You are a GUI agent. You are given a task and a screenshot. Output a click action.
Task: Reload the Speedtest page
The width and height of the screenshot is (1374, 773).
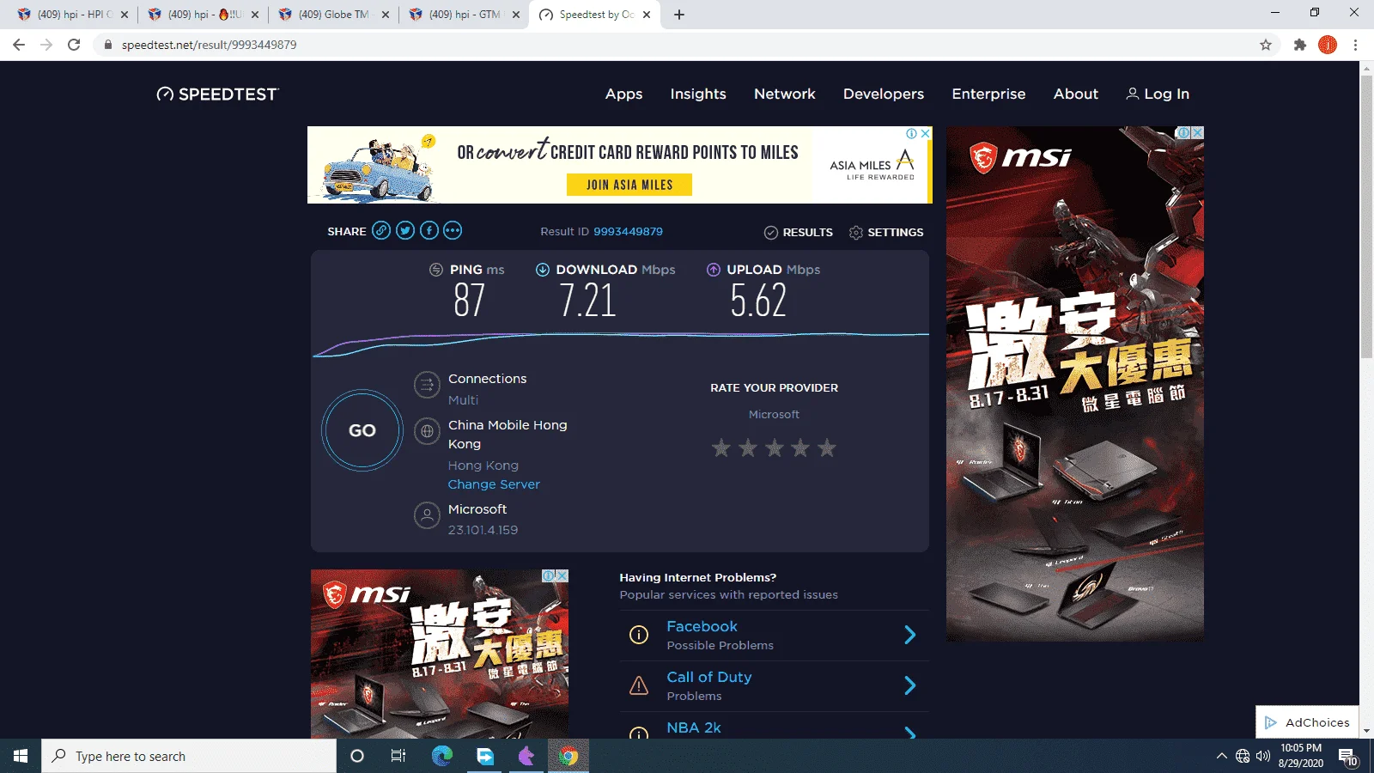[74, 45]
